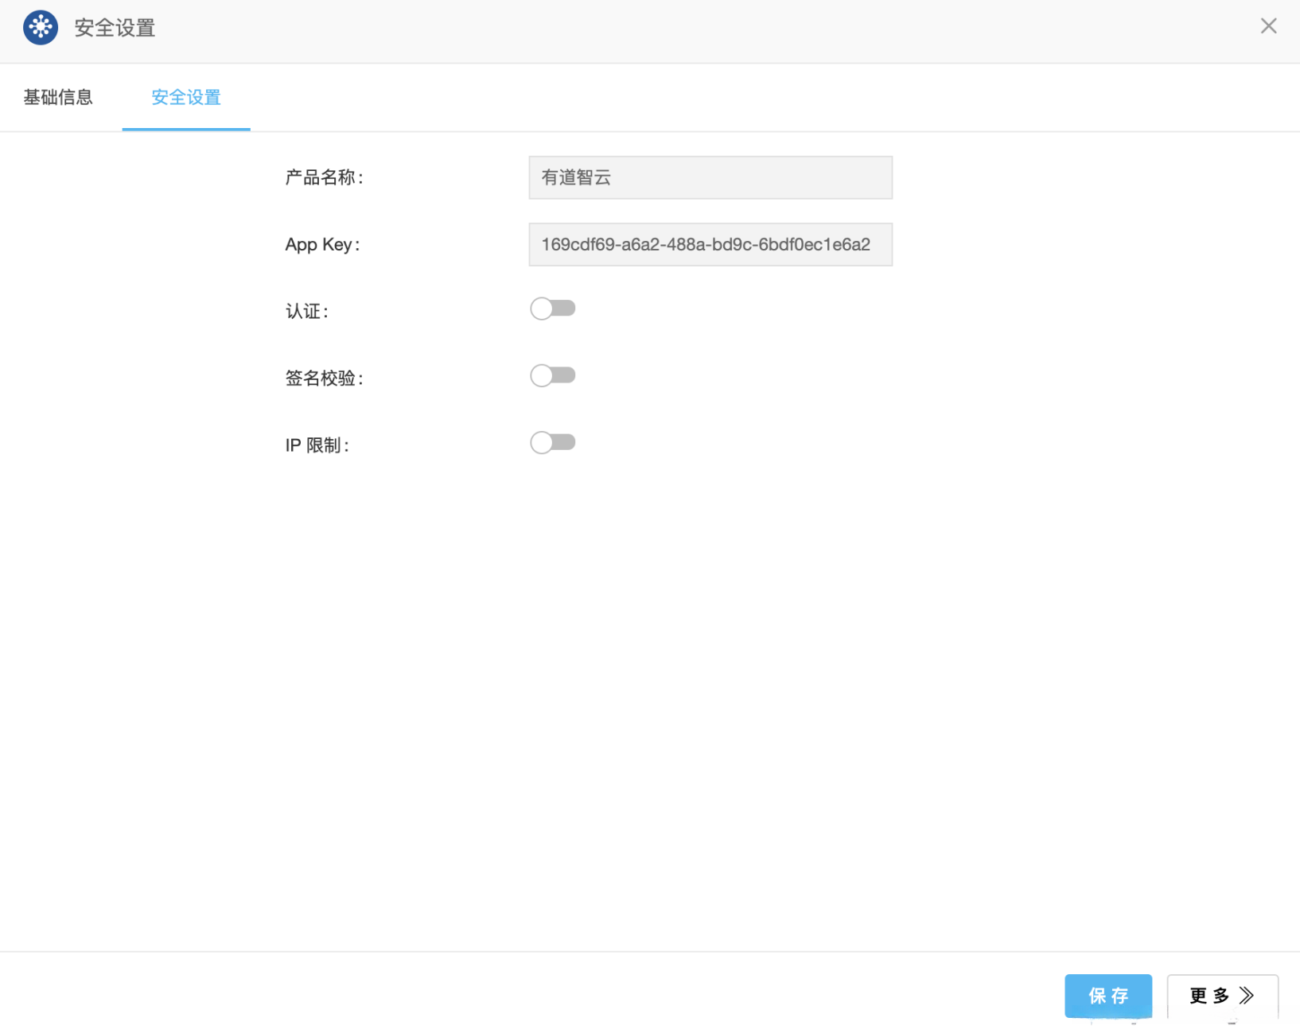This screenshot has width=1300, height=1033.
Task: Click the 签名校验 label text
Action: coord(324,377)
